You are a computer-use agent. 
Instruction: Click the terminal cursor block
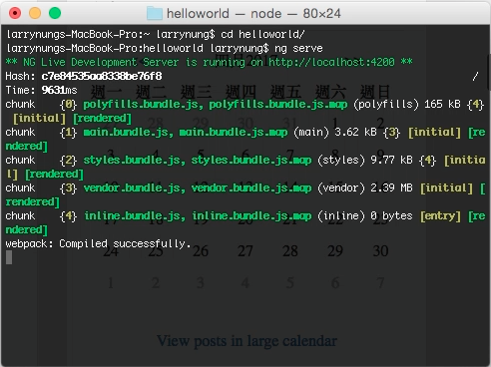[x=9, y=257]
